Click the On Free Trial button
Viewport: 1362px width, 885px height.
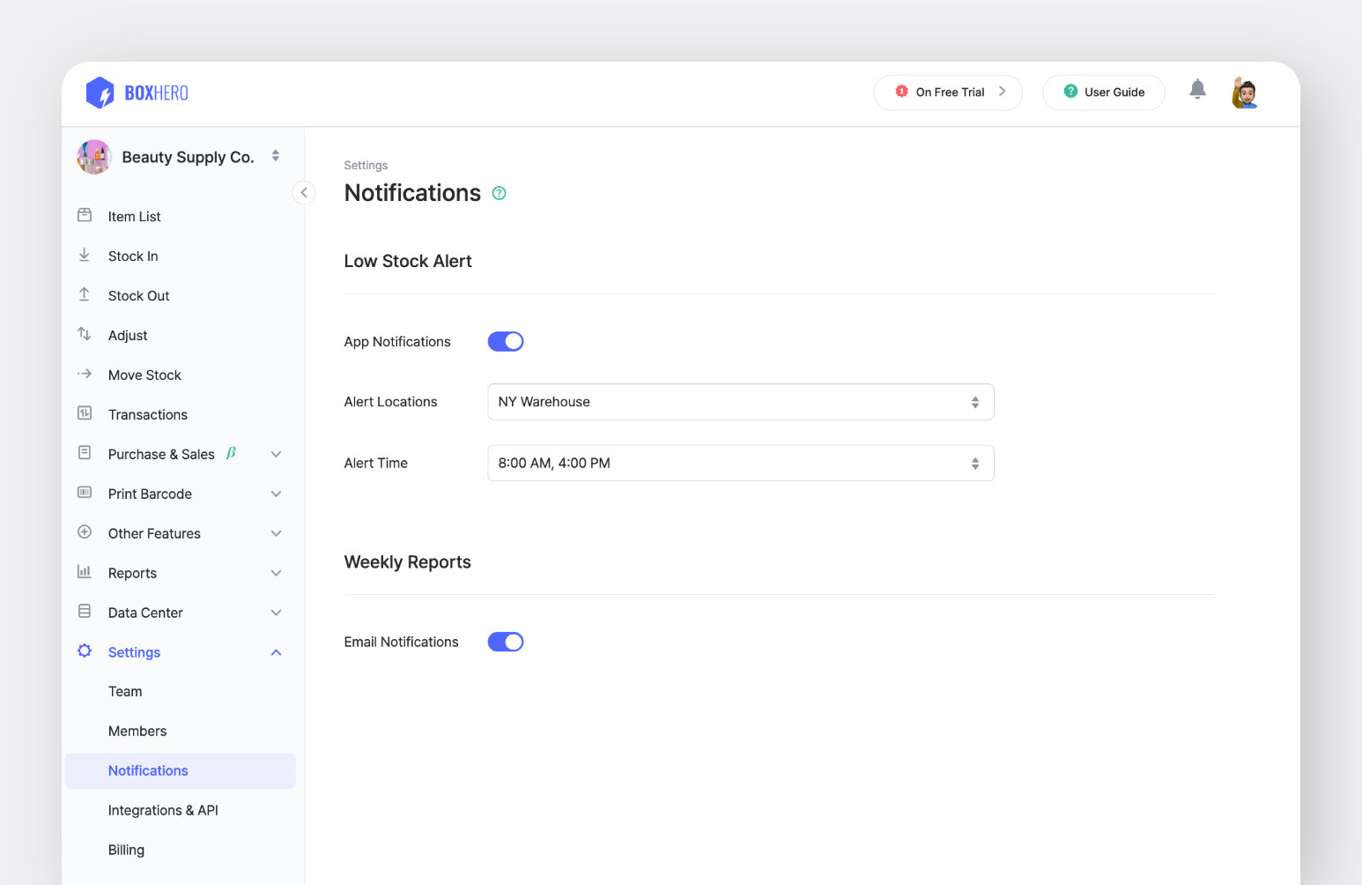[x=948, y=93]
